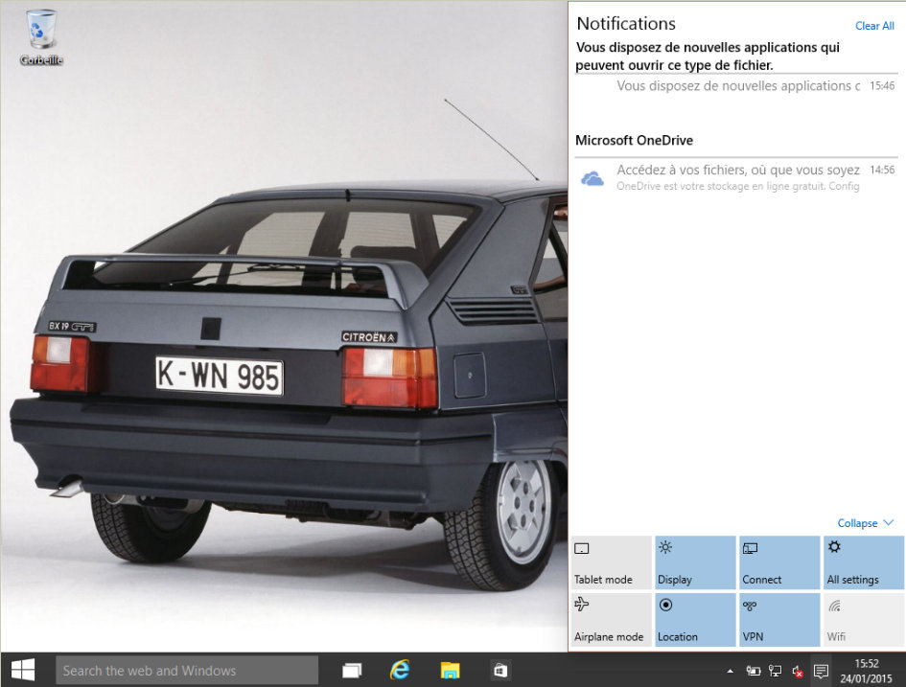The height and width of the screenshot is (687, 906).
Task: Open All settings tile
Action: tap(863, 562)
